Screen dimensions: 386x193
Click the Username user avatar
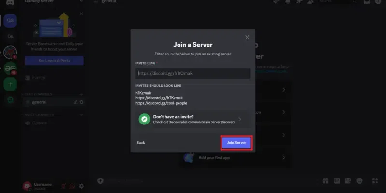coord(27,186)
